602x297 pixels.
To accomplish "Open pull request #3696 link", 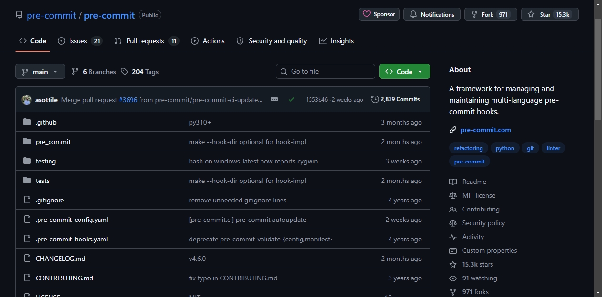I will pos(128,100).
